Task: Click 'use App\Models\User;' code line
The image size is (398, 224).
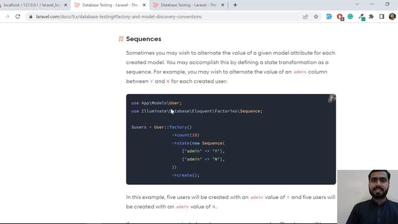Action: coord(156,103)
